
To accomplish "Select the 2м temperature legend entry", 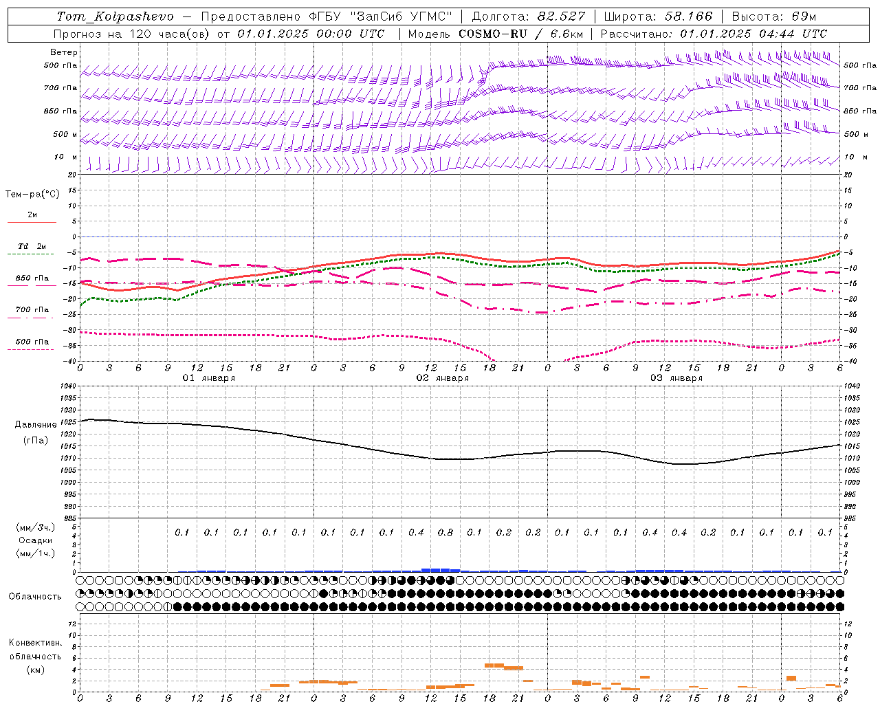I will [x=32, y=215].
